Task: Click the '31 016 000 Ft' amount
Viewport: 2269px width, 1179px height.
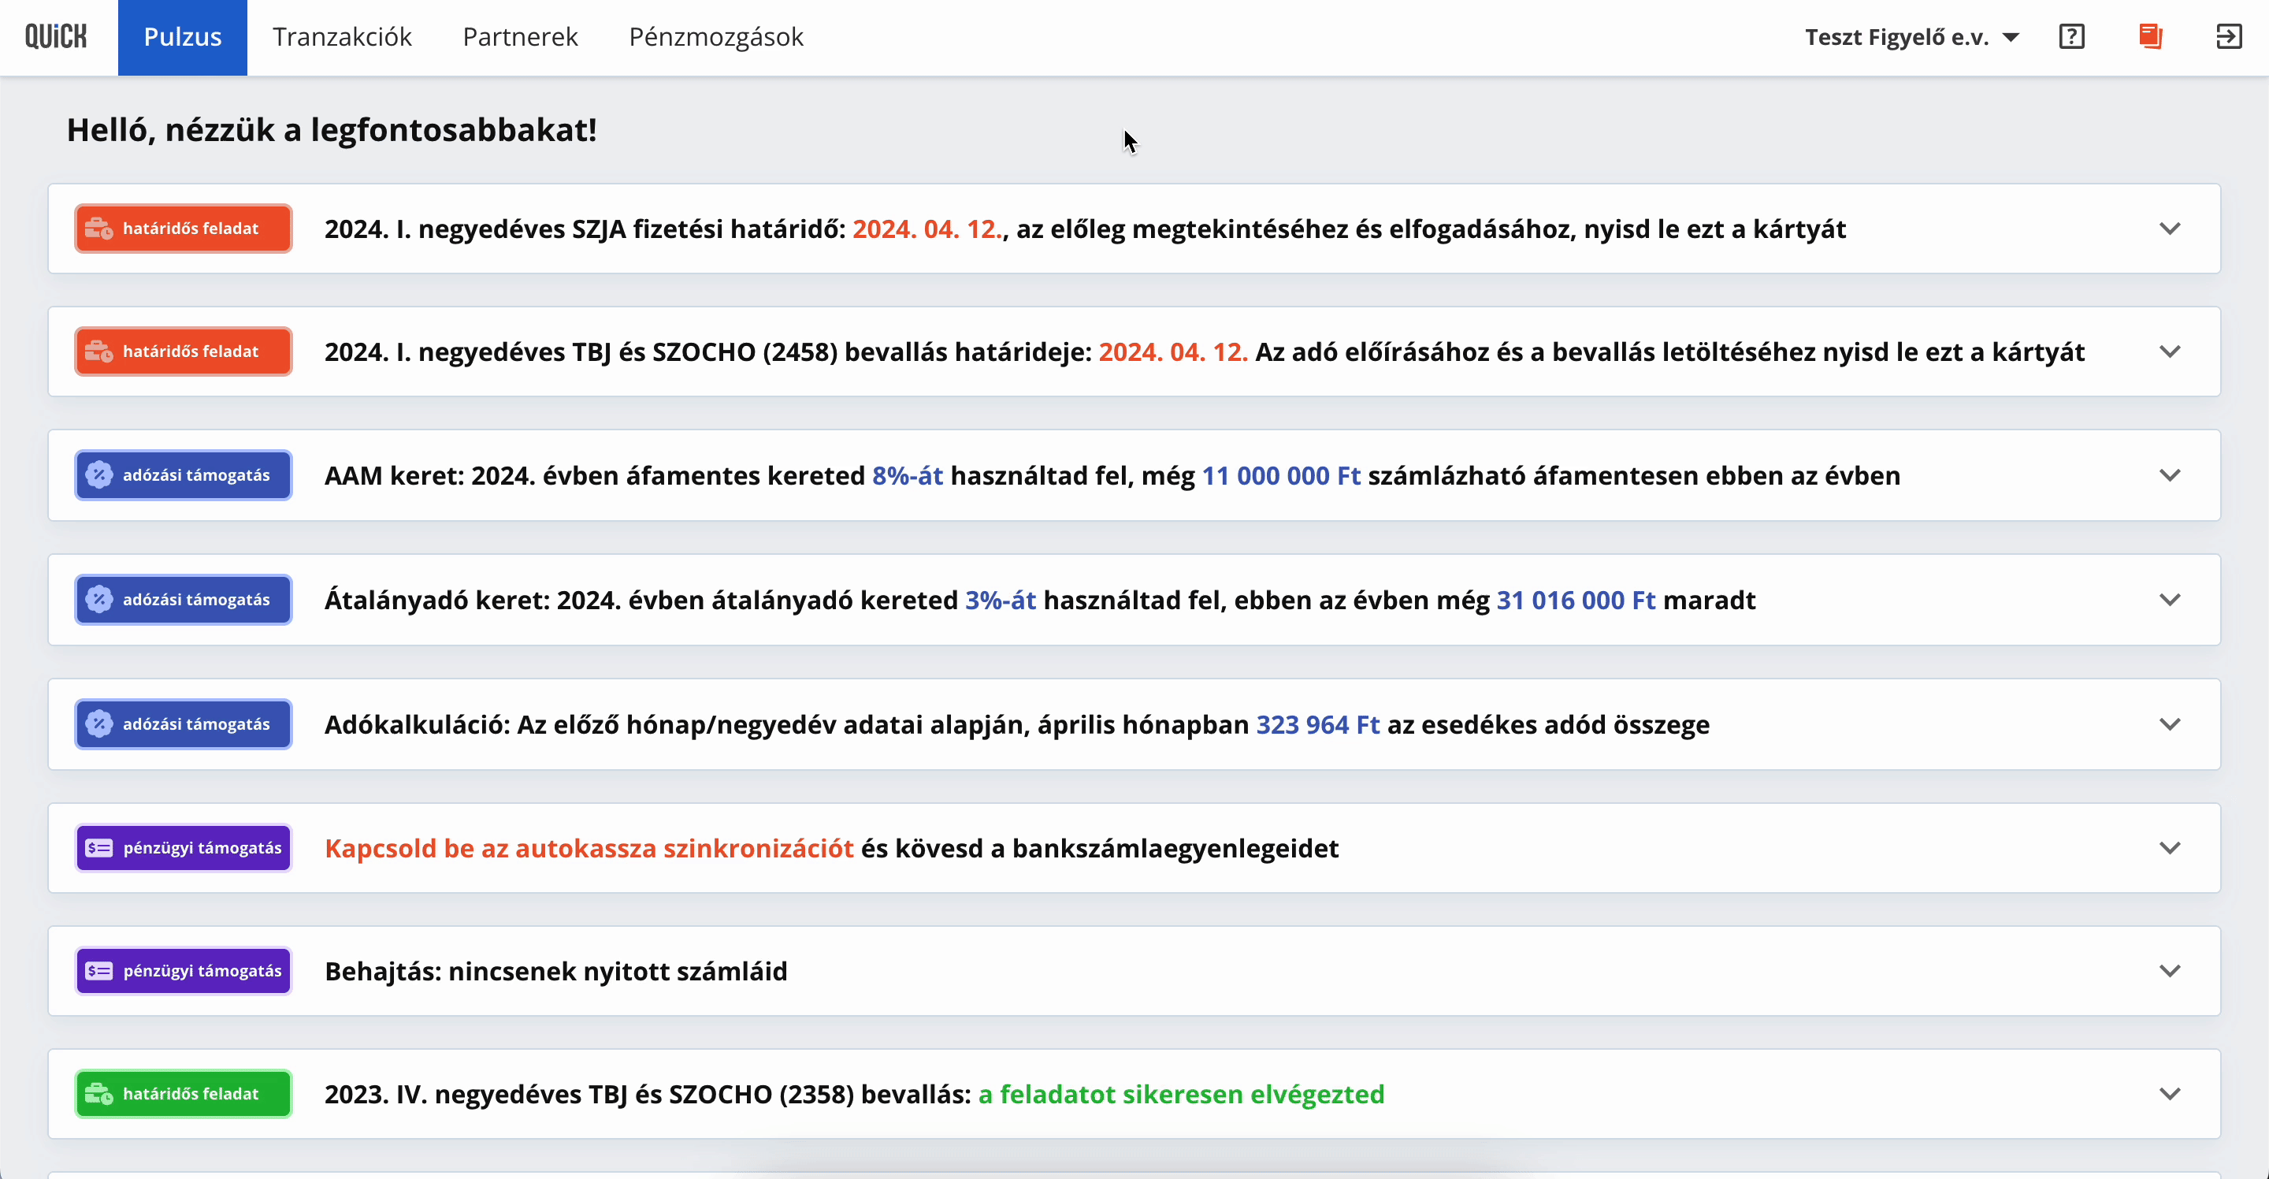Action: coord(1576,600)
